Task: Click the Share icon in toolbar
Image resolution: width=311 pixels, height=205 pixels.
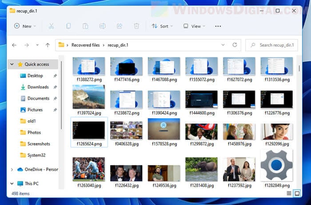Action: point(120,26)
